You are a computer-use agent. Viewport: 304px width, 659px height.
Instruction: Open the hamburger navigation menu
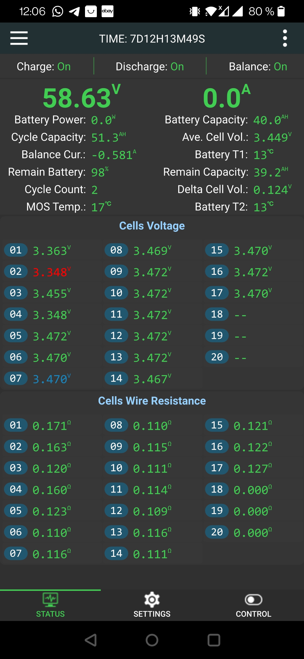[19, 38]
